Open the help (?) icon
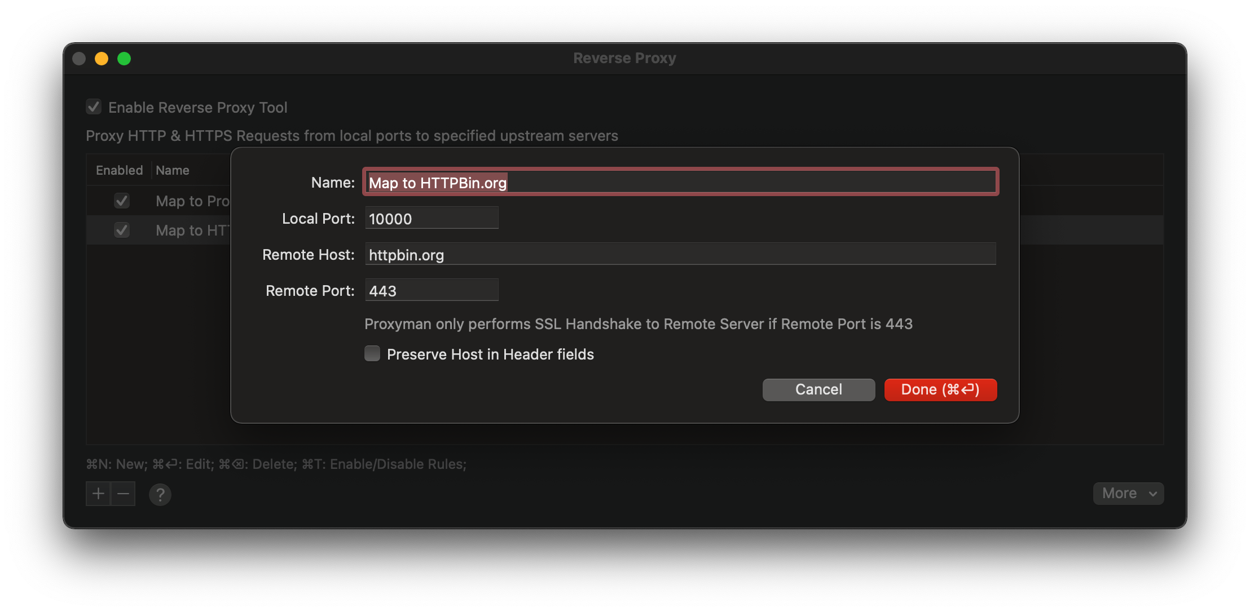 (x=160, y=494)
